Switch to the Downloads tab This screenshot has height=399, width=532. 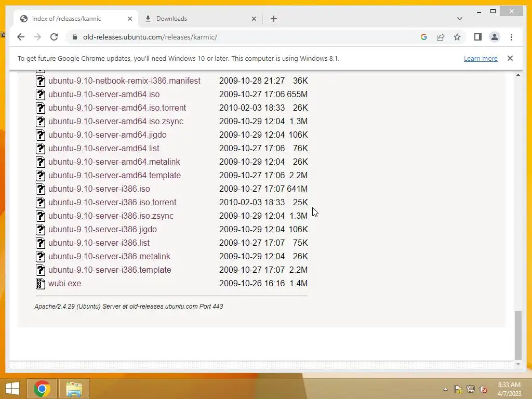[x=200, y=19]
